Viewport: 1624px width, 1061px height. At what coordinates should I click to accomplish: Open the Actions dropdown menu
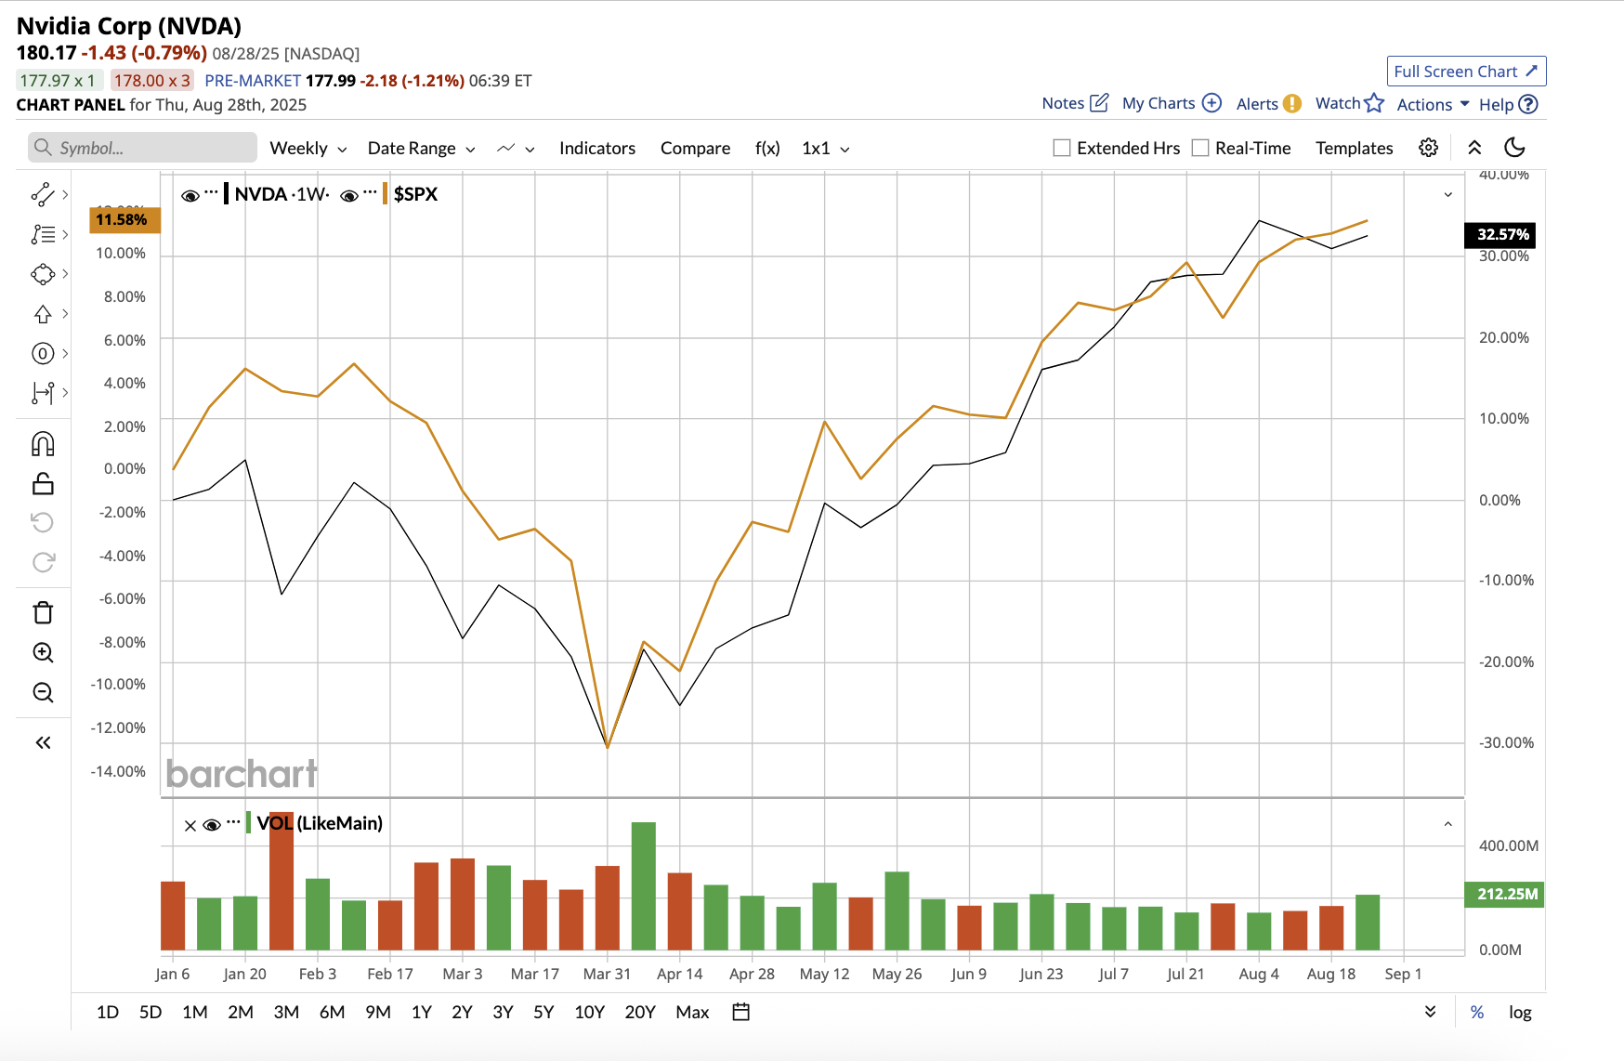click(x=1433, y=104)
